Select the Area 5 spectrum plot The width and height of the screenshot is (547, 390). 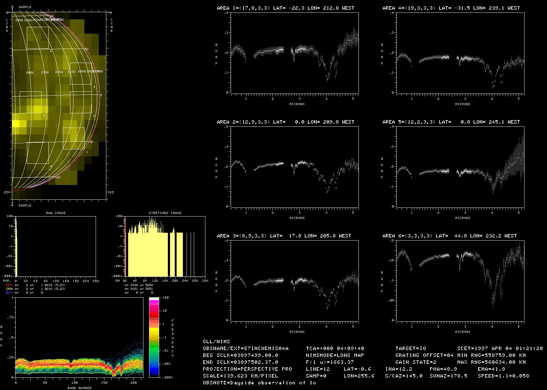click(460, 167)
